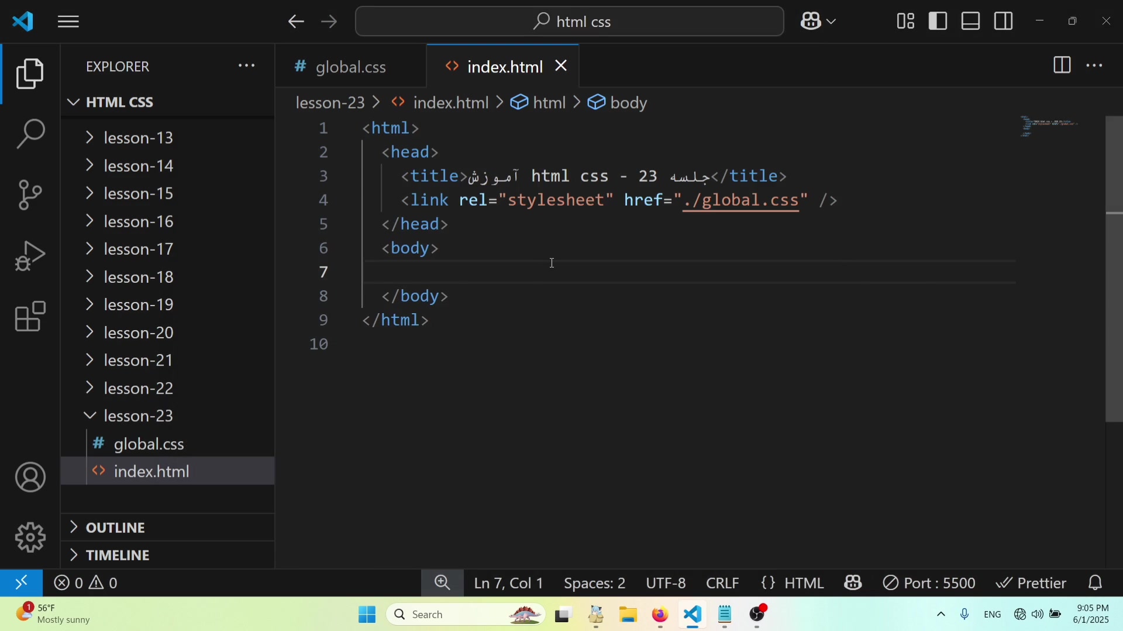Click the notifications bell in status bar
The width and height of the screenshot is (1123, 631).
click(x=1096, y=583)
